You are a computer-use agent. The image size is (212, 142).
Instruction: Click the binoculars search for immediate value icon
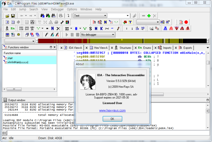click(x=42, y=16)
